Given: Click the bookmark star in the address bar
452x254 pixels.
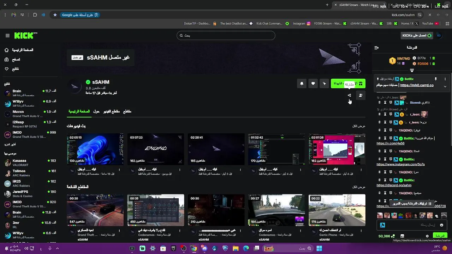Looking at the screenshot, I should click(x=55, y=15).
